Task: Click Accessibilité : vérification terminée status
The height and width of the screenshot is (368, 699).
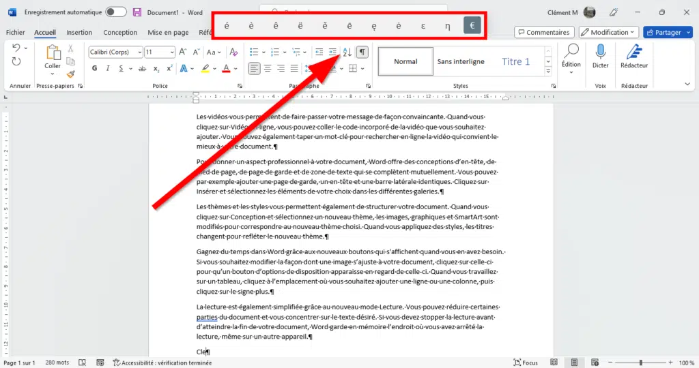Action: 162,363
